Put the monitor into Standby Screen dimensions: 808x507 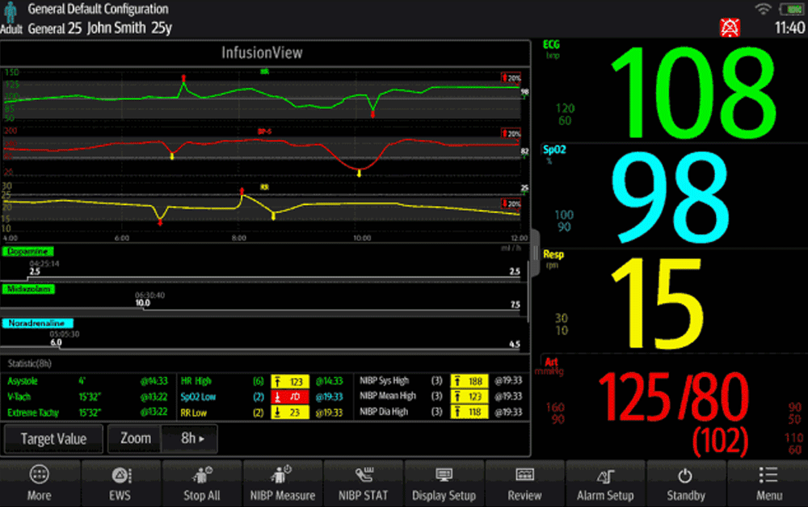point(686,482)
